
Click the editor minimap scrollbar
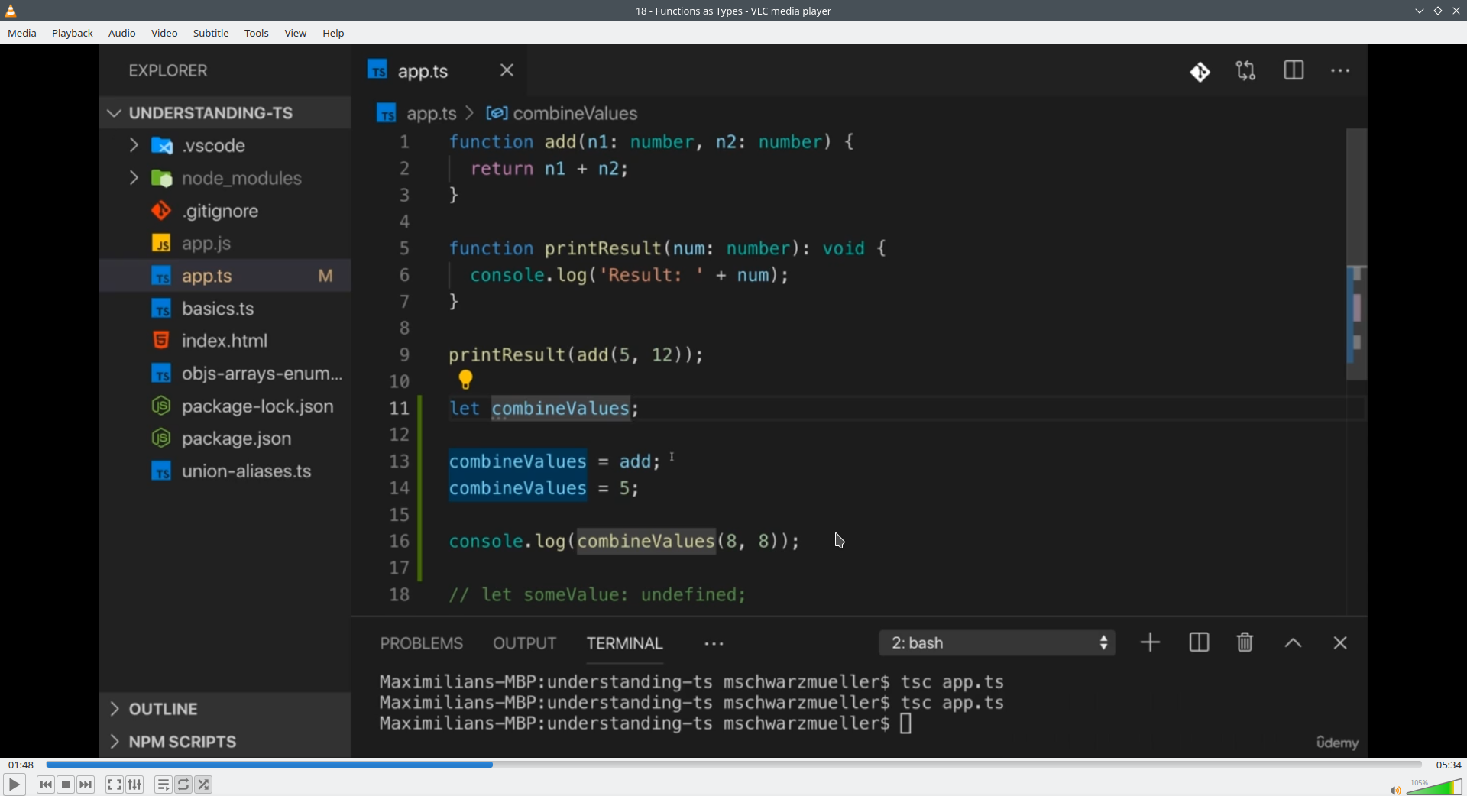point(1356,254)
